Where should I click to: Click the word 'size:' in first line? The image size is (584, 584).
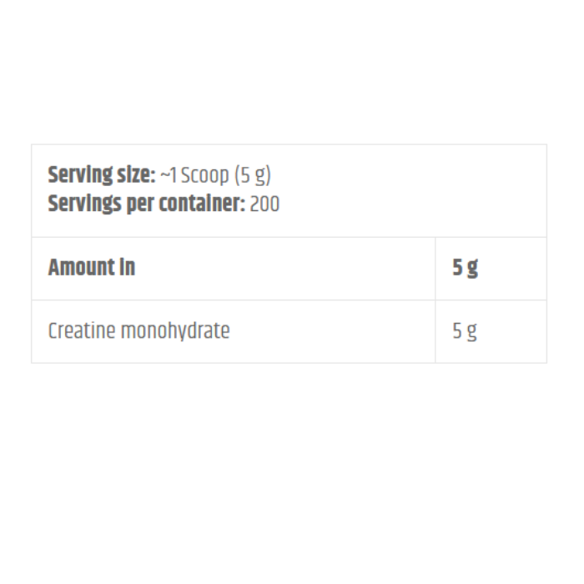(x=136, y=175)
